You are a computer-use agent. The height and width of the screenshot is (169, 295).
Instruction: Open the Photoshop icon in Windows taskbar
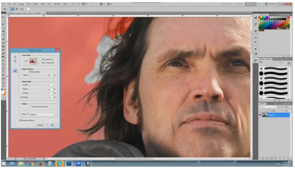[69, 163]
